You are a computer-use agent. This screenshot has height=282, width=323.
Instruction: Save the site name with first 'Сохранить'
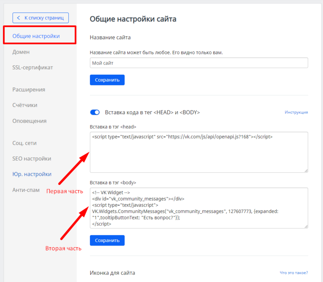[x=107, y=80]
